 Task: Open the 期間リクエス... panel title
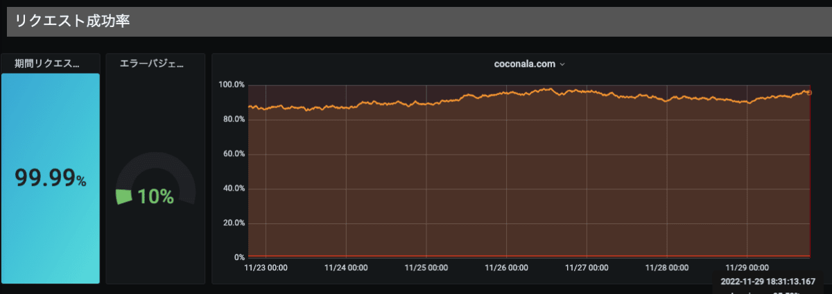[x=46, y=64]
